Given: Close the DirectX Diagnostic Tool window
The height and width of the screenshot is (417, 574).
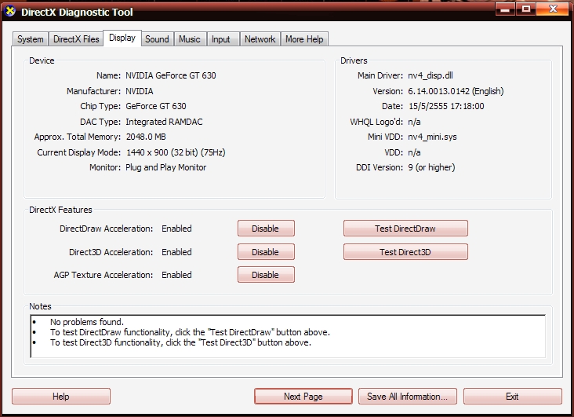Looking at the screenshot, I should tap(553, 9).
